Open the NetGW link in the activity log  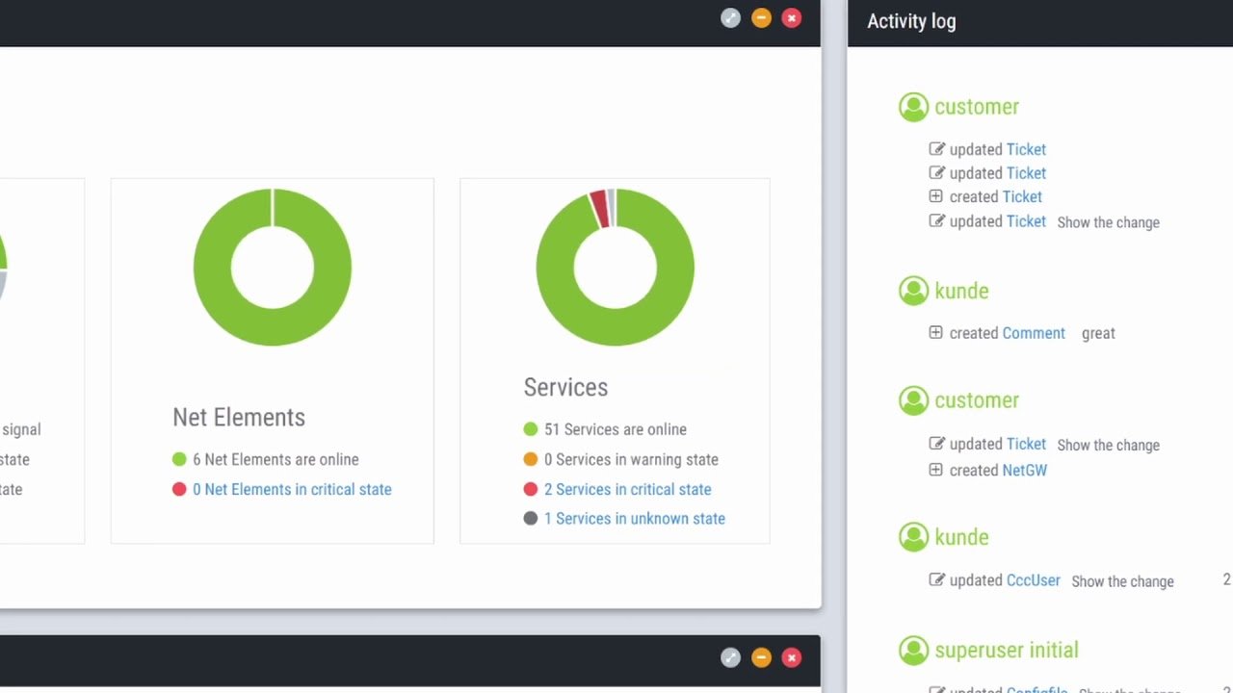tap(1025, 470)
